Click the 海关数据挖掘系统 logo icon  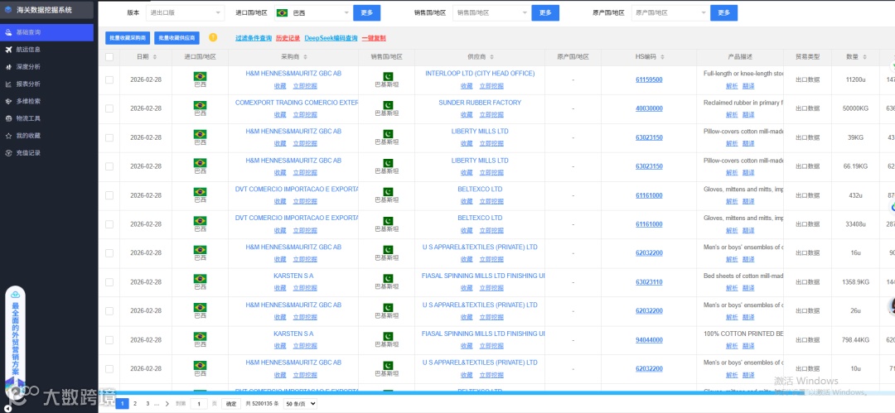tap(8, 10)
